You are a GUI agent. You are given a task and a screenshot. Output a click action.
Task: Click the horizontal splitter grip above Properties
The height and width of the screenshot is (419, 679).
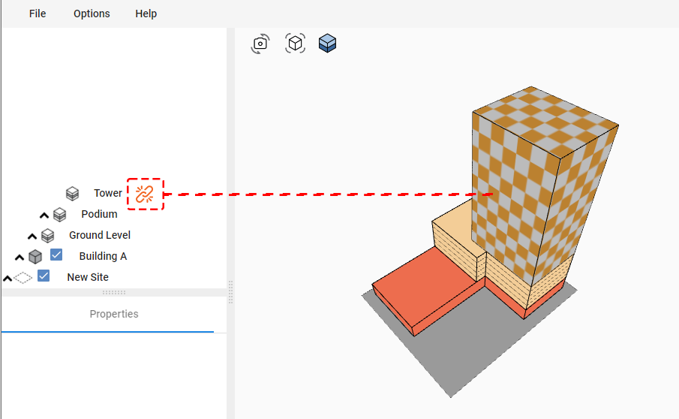click(x=114, y=293)
